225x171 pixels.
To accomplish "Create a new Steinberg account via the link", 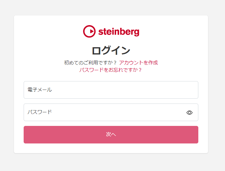I will click(x=138, y=63).
